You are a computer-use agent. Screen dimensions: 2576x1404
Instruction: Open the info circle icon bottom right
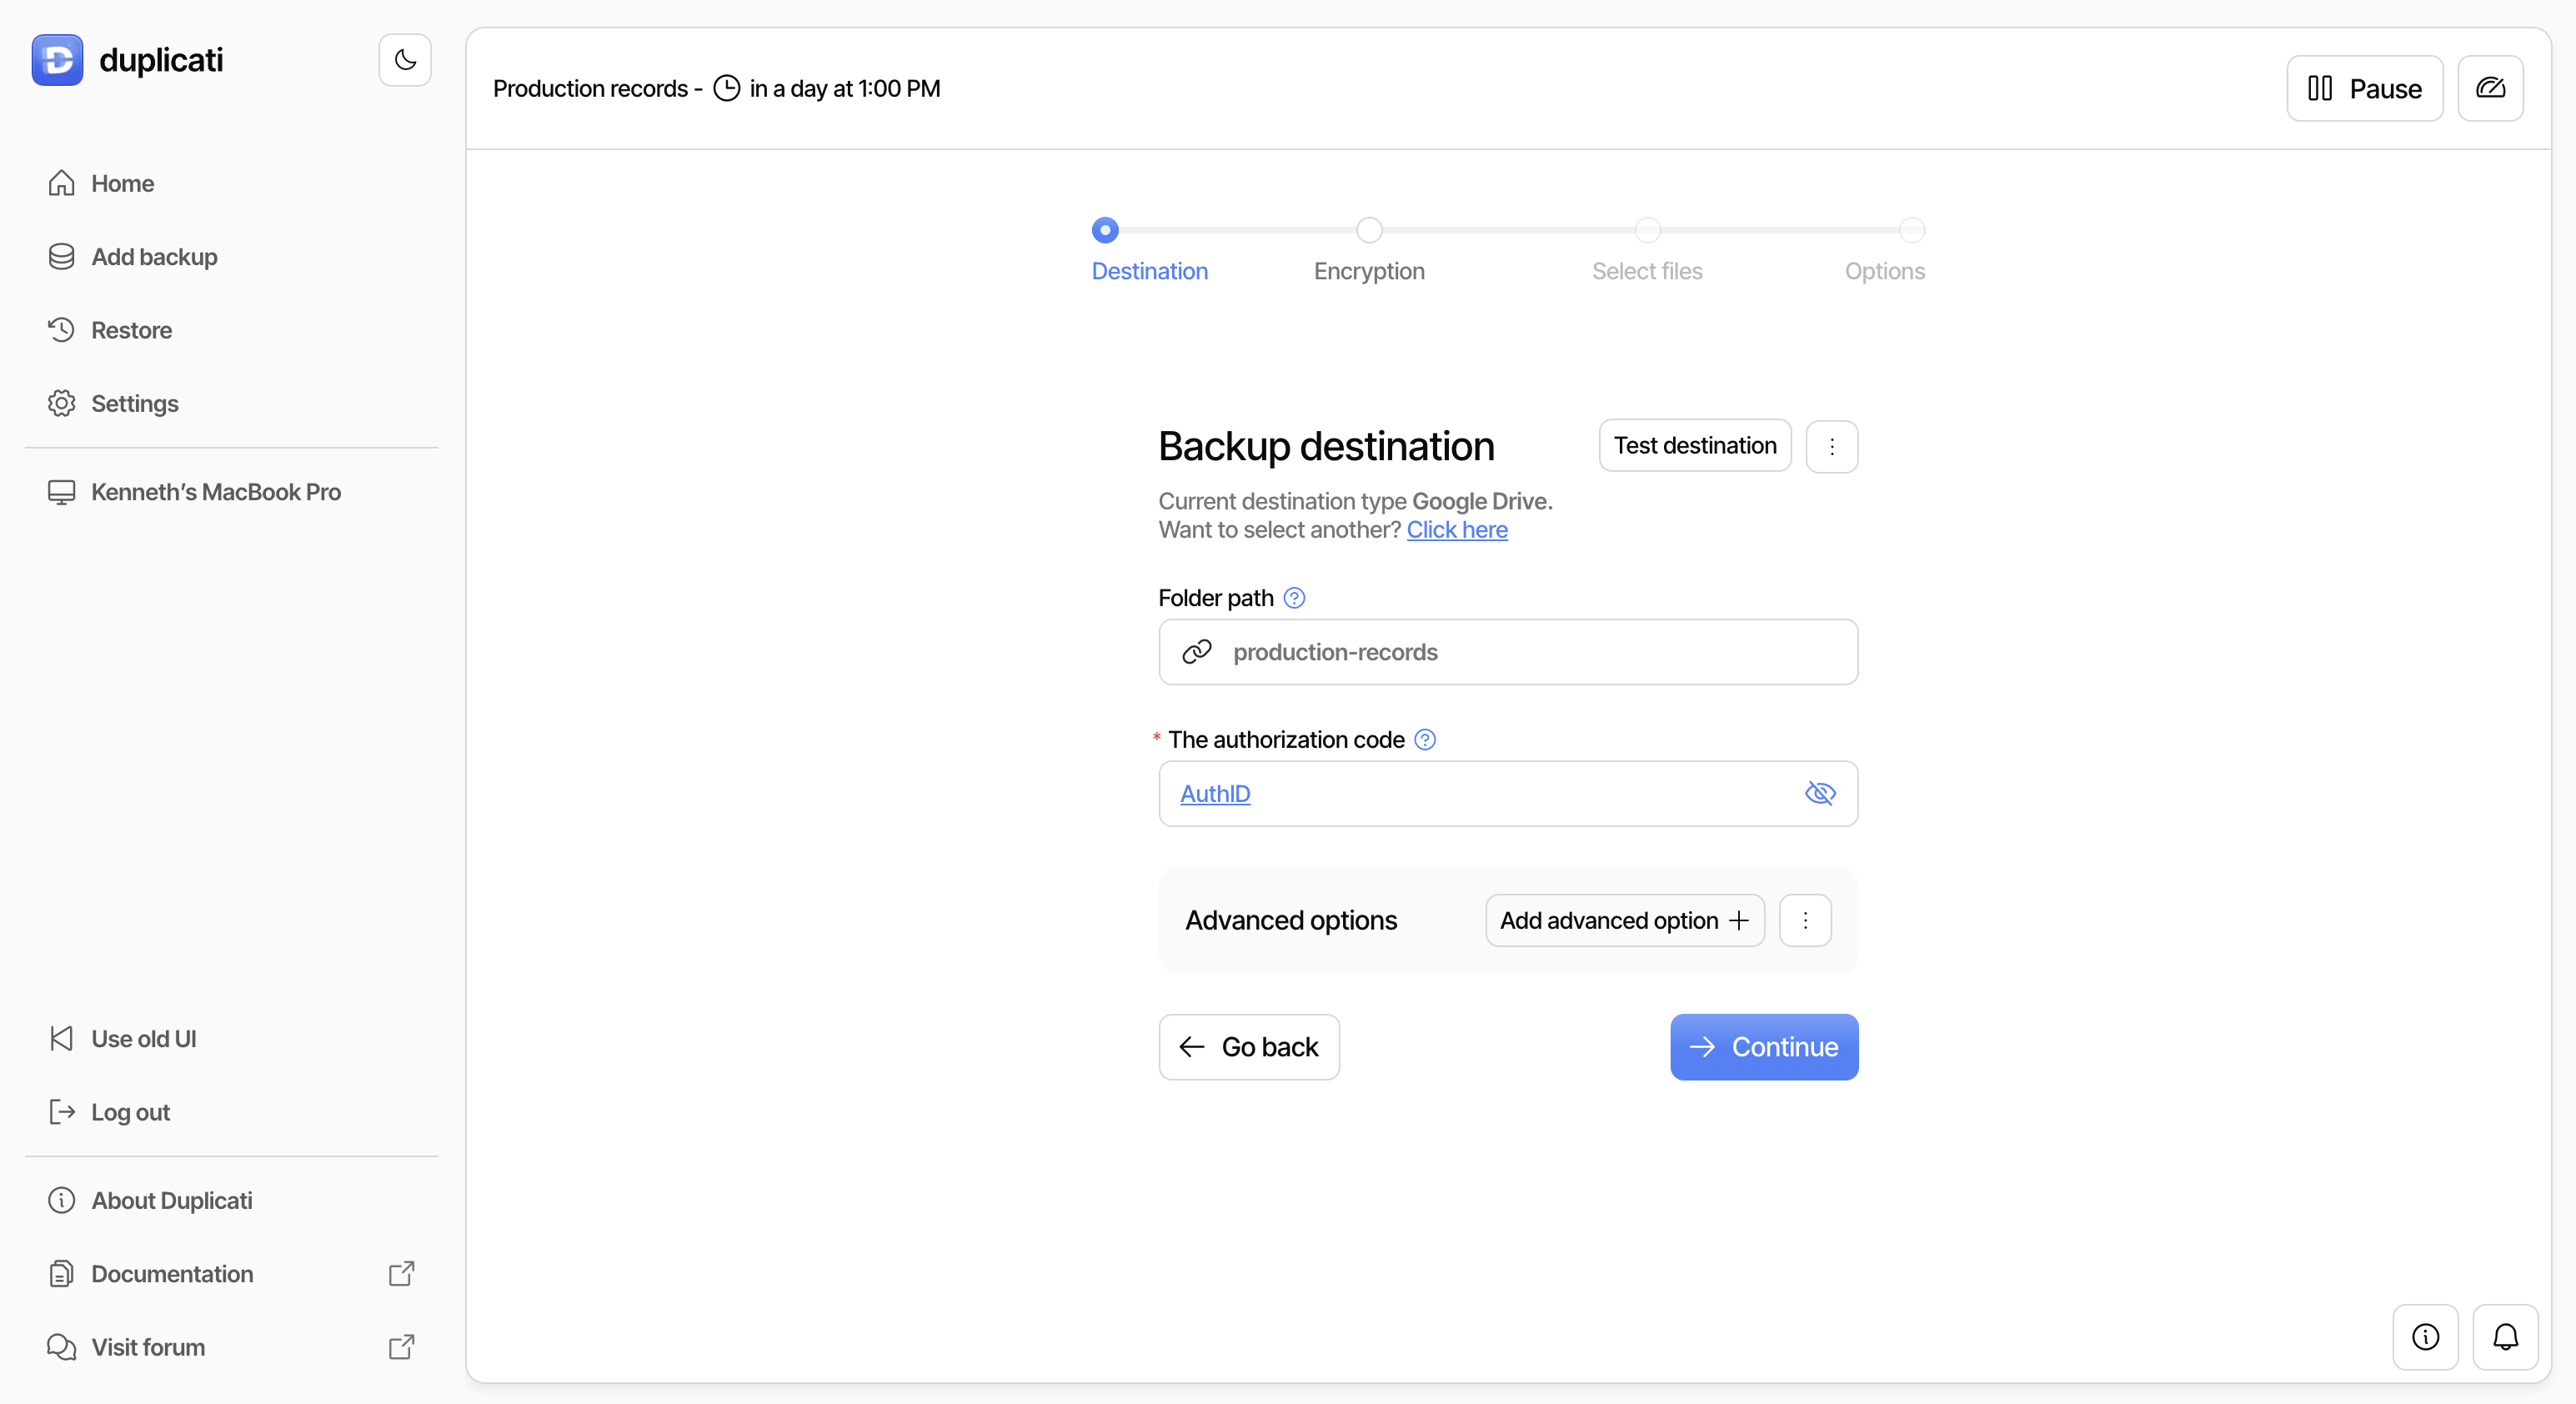(x=2425, y=1336)
